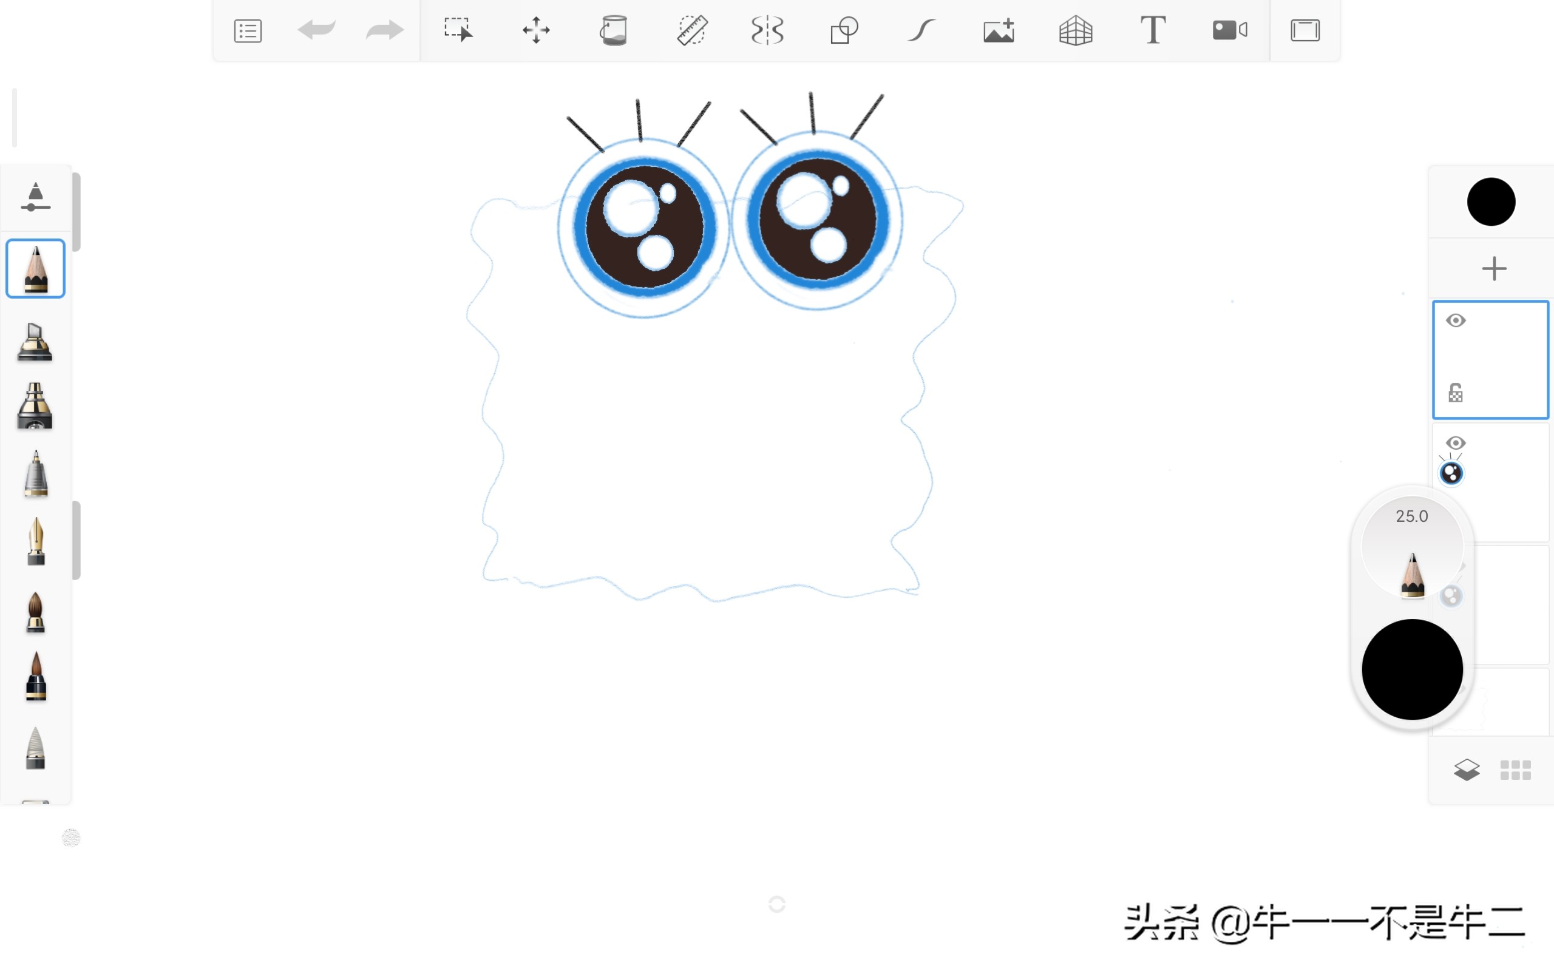This screenshot has height=971, width=1554.
Task: Select the Fill bucket tool
Action: click(x=613, y=30)
